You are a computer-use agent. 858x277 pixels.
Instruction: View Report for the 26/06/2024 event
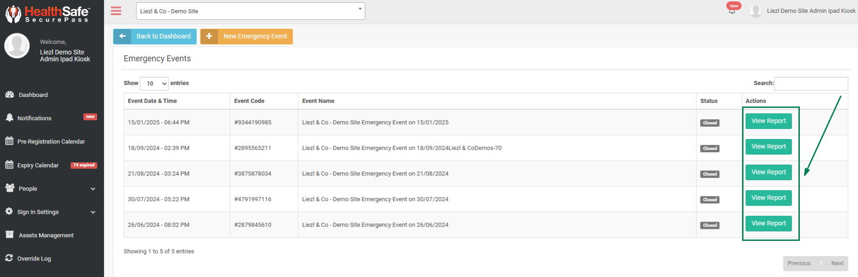tap(768, 224)
